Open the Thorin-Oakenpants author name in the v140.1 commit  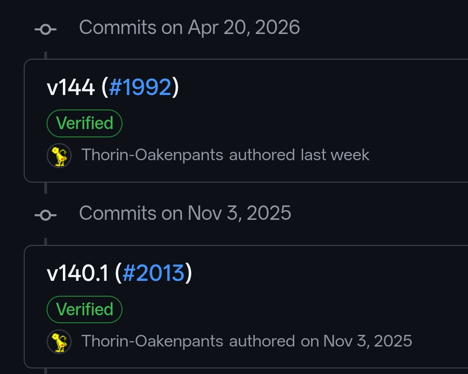coord(152,341)
